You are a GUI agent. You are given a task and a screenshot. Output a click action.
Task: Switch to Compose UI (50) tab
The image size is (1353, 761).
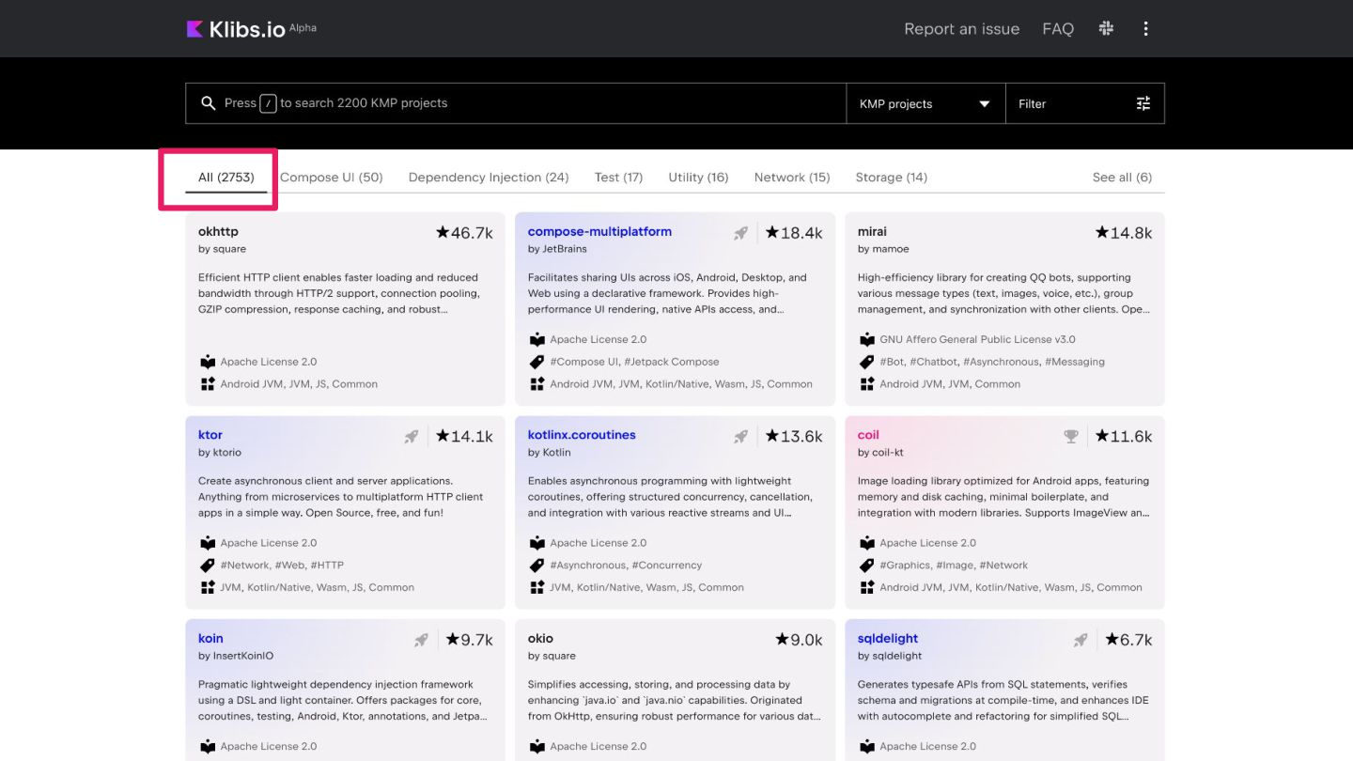[332, 178]
